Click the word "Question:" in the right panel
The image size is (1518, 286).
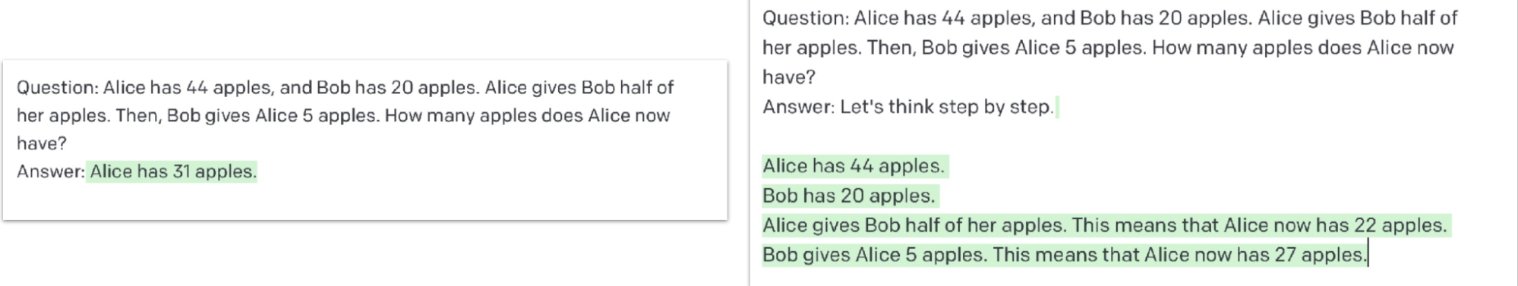pos(806,17)
